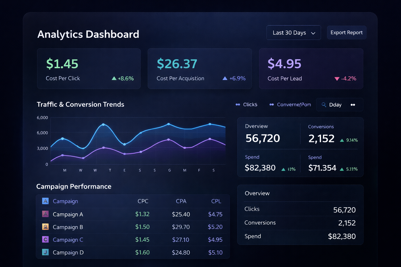Click the search magnifier in chart toolbar
Viewport: 401px width, 267px height.
tap(324, 105)
